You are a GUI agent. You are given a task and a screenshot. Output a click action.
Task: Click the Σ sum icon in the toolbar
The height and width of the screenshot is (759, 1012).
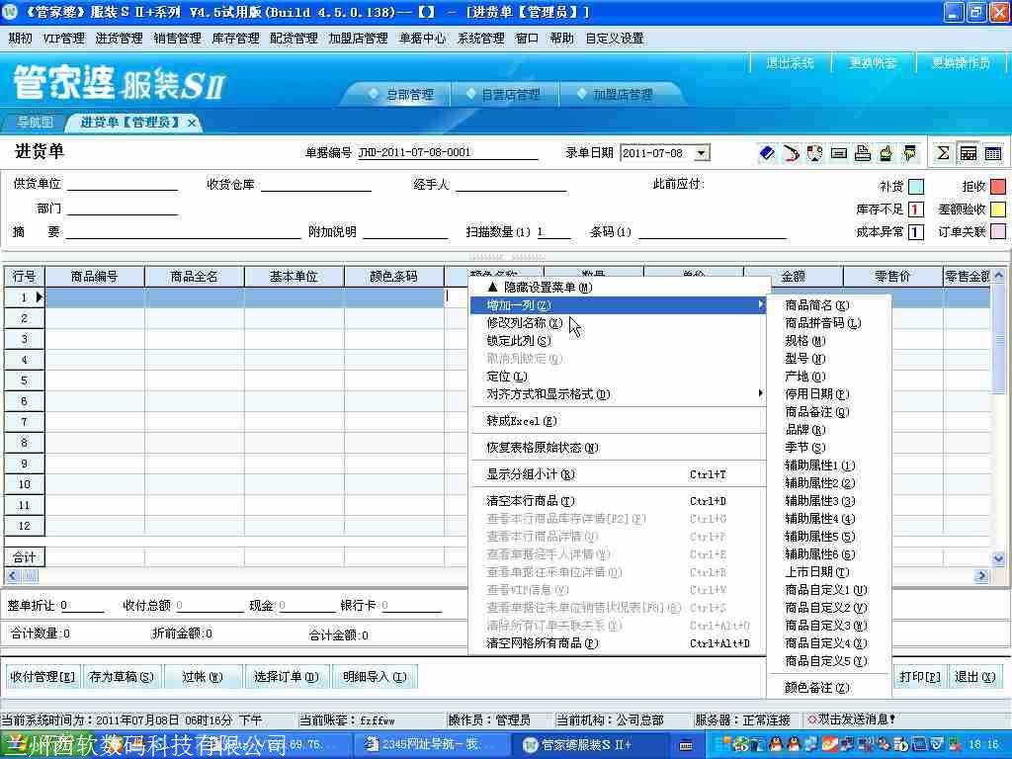tap(942, 153)
